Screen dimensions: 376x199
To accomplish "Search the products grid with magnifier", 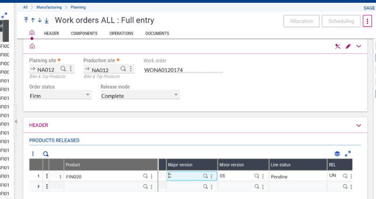I will [x=46, y=153].
